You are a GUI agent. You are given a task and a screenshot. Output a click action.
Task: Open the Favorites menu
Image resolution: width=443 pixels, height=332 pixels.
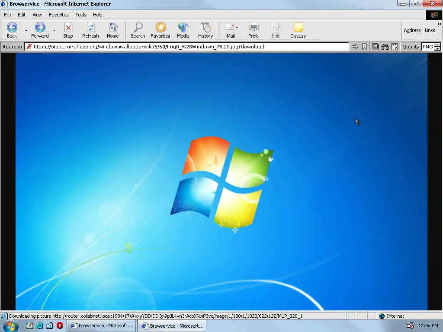click(x=58, y=15)
